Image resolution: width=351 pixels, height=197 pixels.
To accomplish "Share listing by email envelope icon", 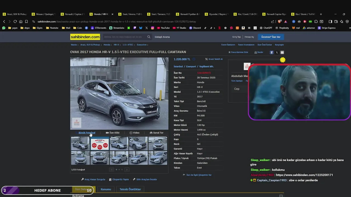I will [x=282, y=52].
